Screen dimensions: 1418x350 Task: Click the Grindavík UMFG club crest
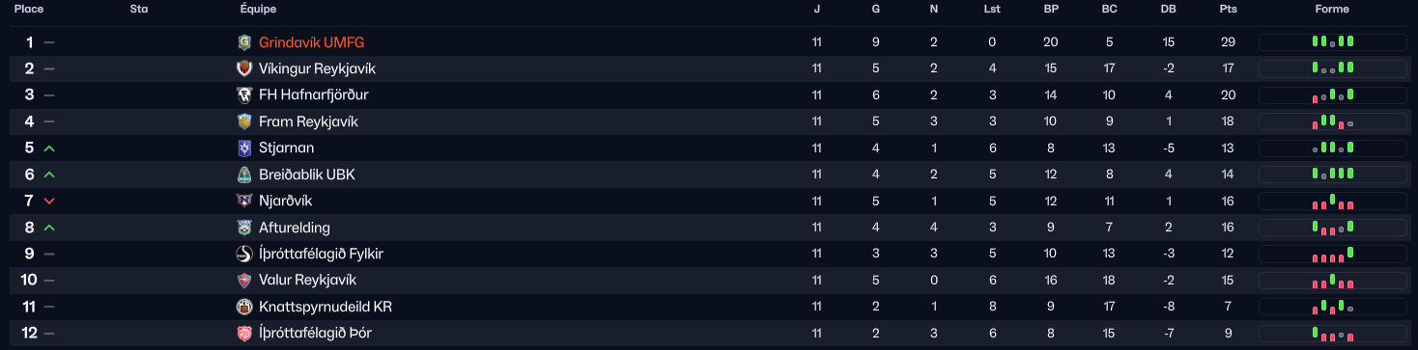244,42
